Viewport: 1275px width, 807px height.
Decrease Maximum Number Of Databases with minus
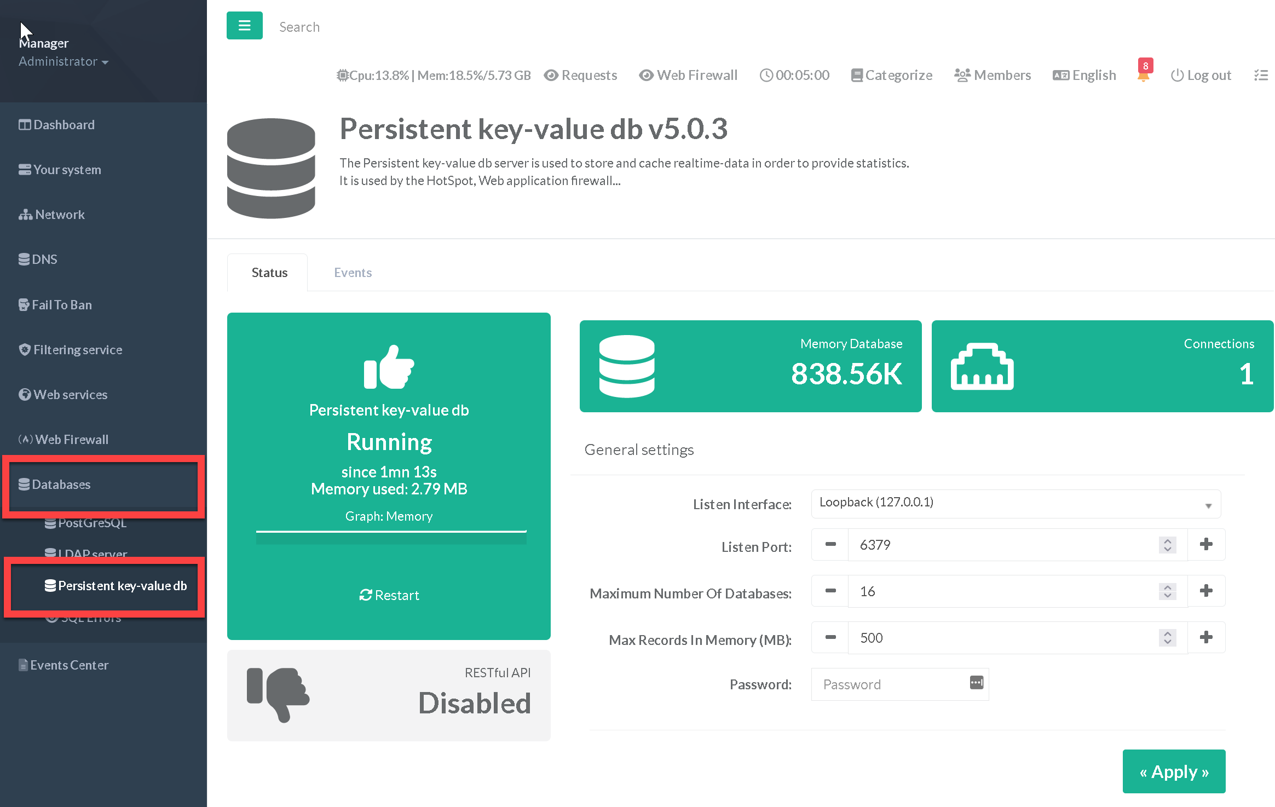click(x=830, y=591)
